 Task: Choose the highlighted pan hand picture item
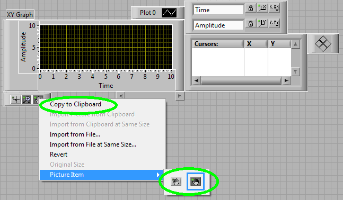[x=195, y=181]
